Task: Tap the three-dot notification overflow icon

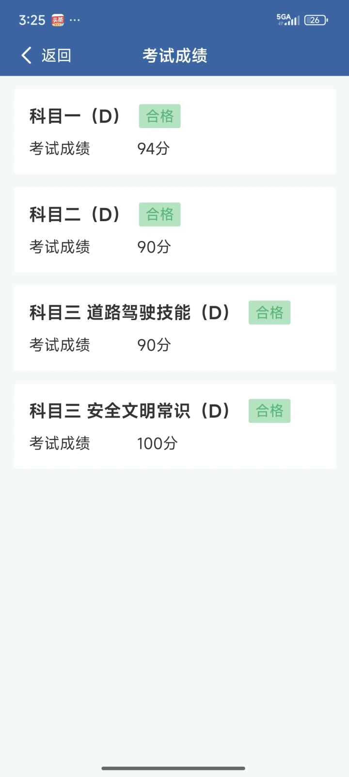Action: pos(75,20)
